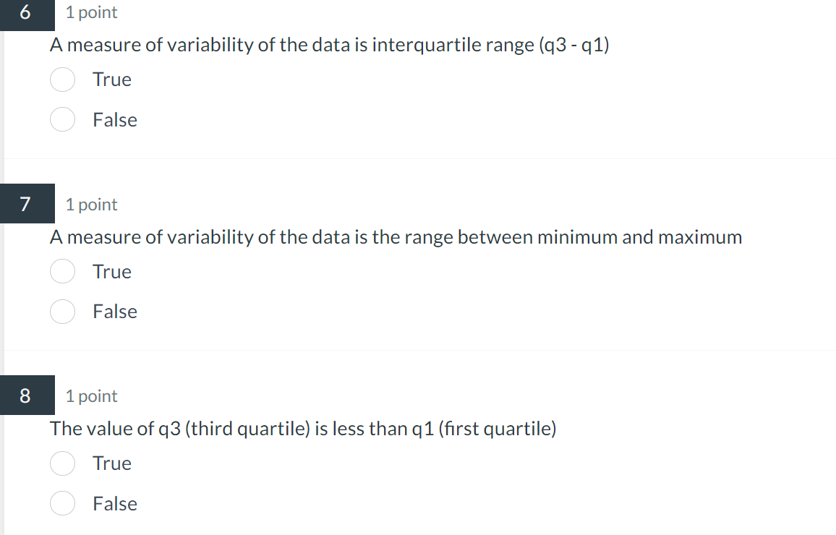This screenshot has width=836, height=535.
Task: Click the question 8 number badge
Action: click(x=27, y=395)
